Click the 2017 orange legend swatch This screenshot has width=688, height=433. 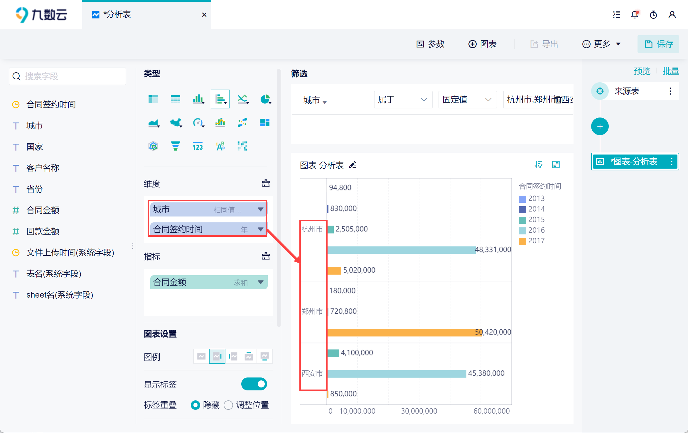pos(522,241)
